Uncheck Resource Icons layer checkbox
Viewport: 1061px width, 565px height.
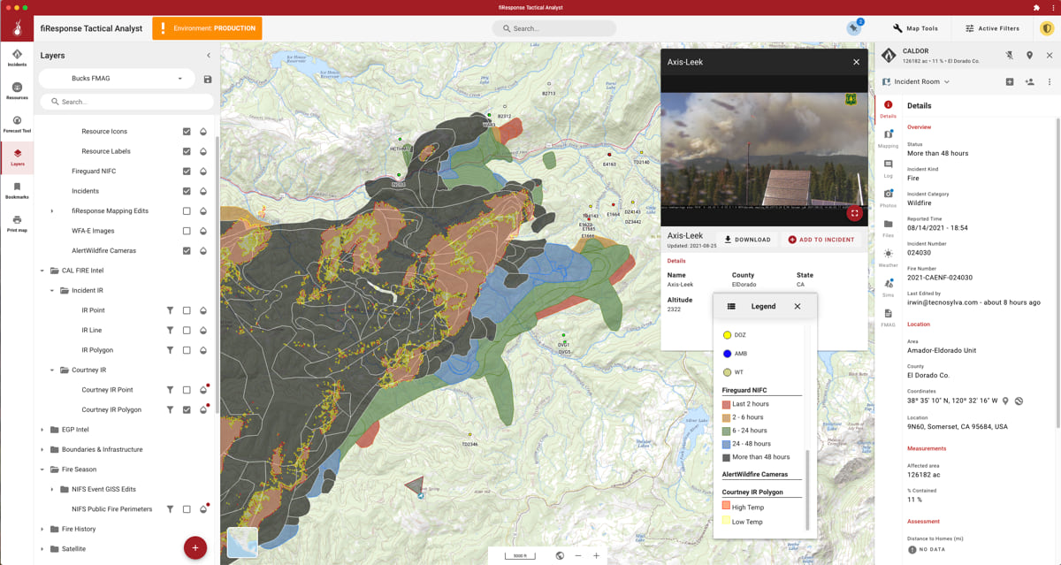pyautogui.click(x=187, y=131)
